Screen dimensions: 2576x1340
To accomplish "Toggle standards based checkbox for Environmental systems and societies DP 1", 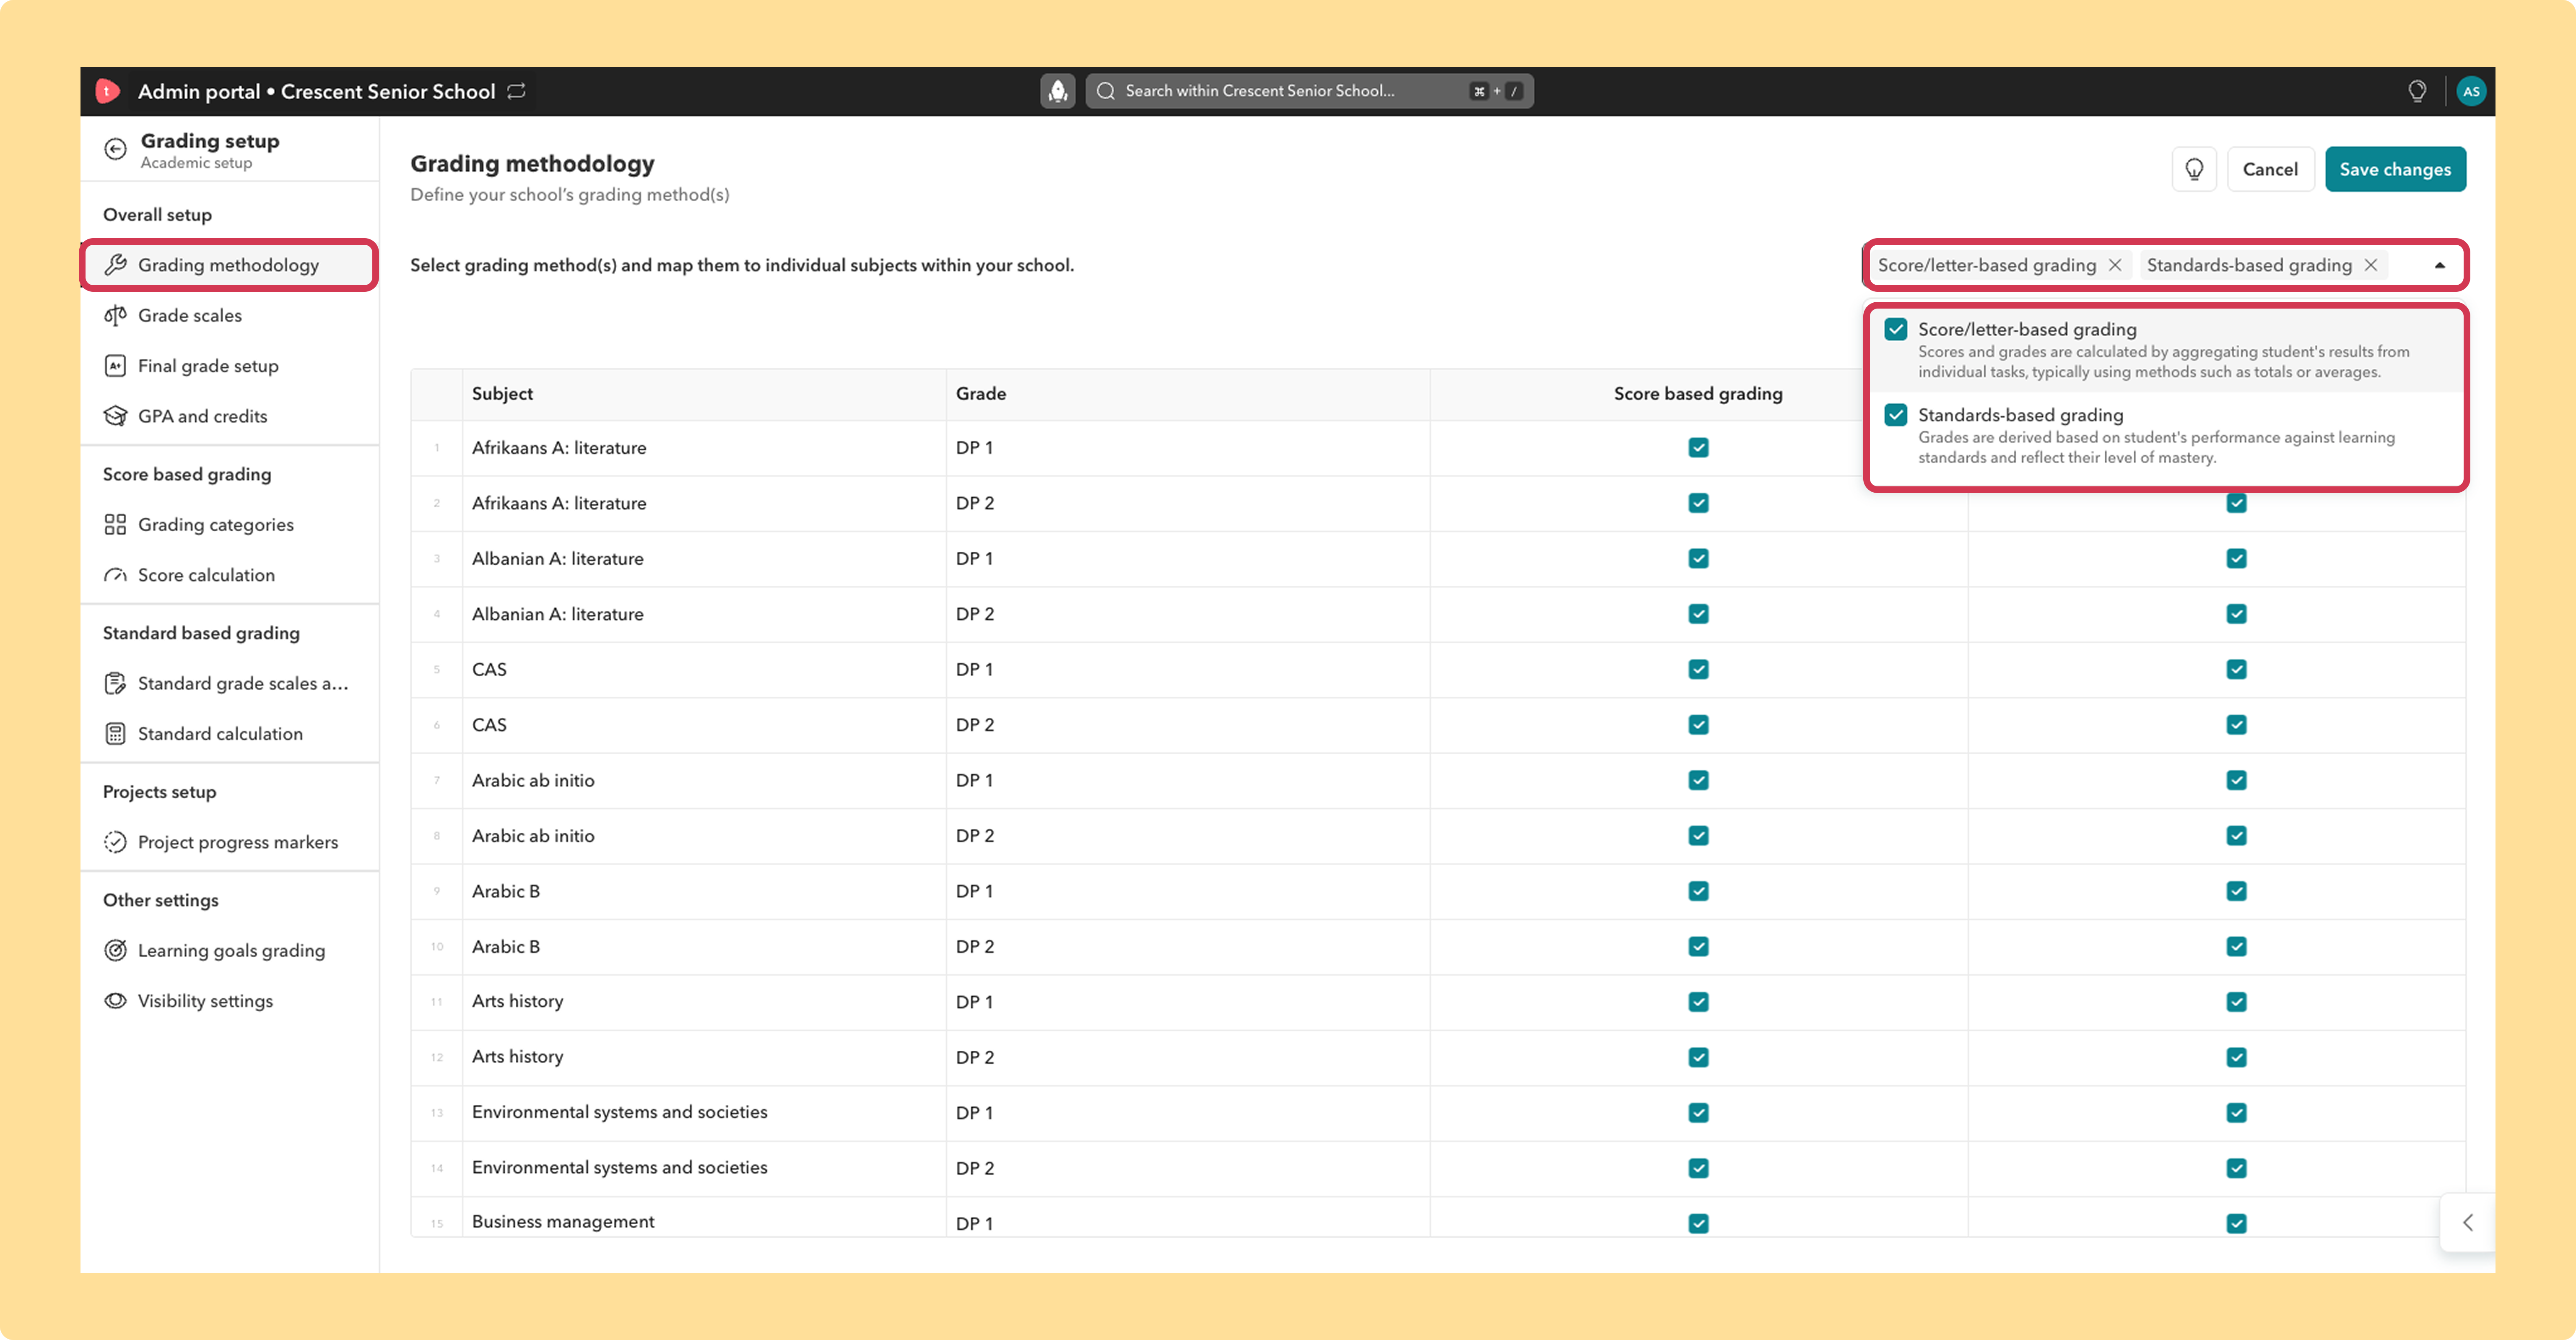I will click(2237, 1113).
